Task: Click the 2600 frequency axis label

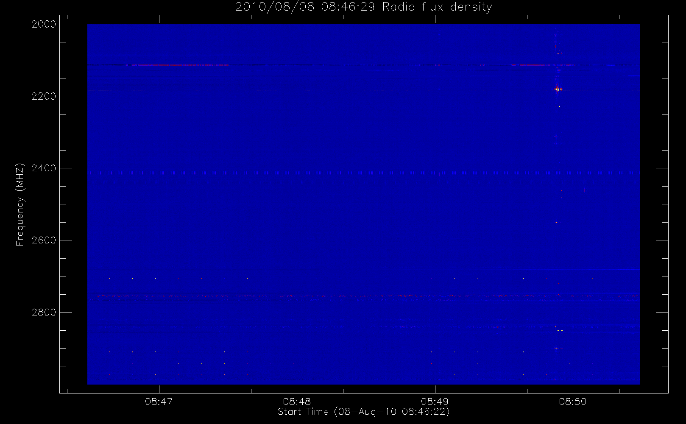Action: click(44, 240)
